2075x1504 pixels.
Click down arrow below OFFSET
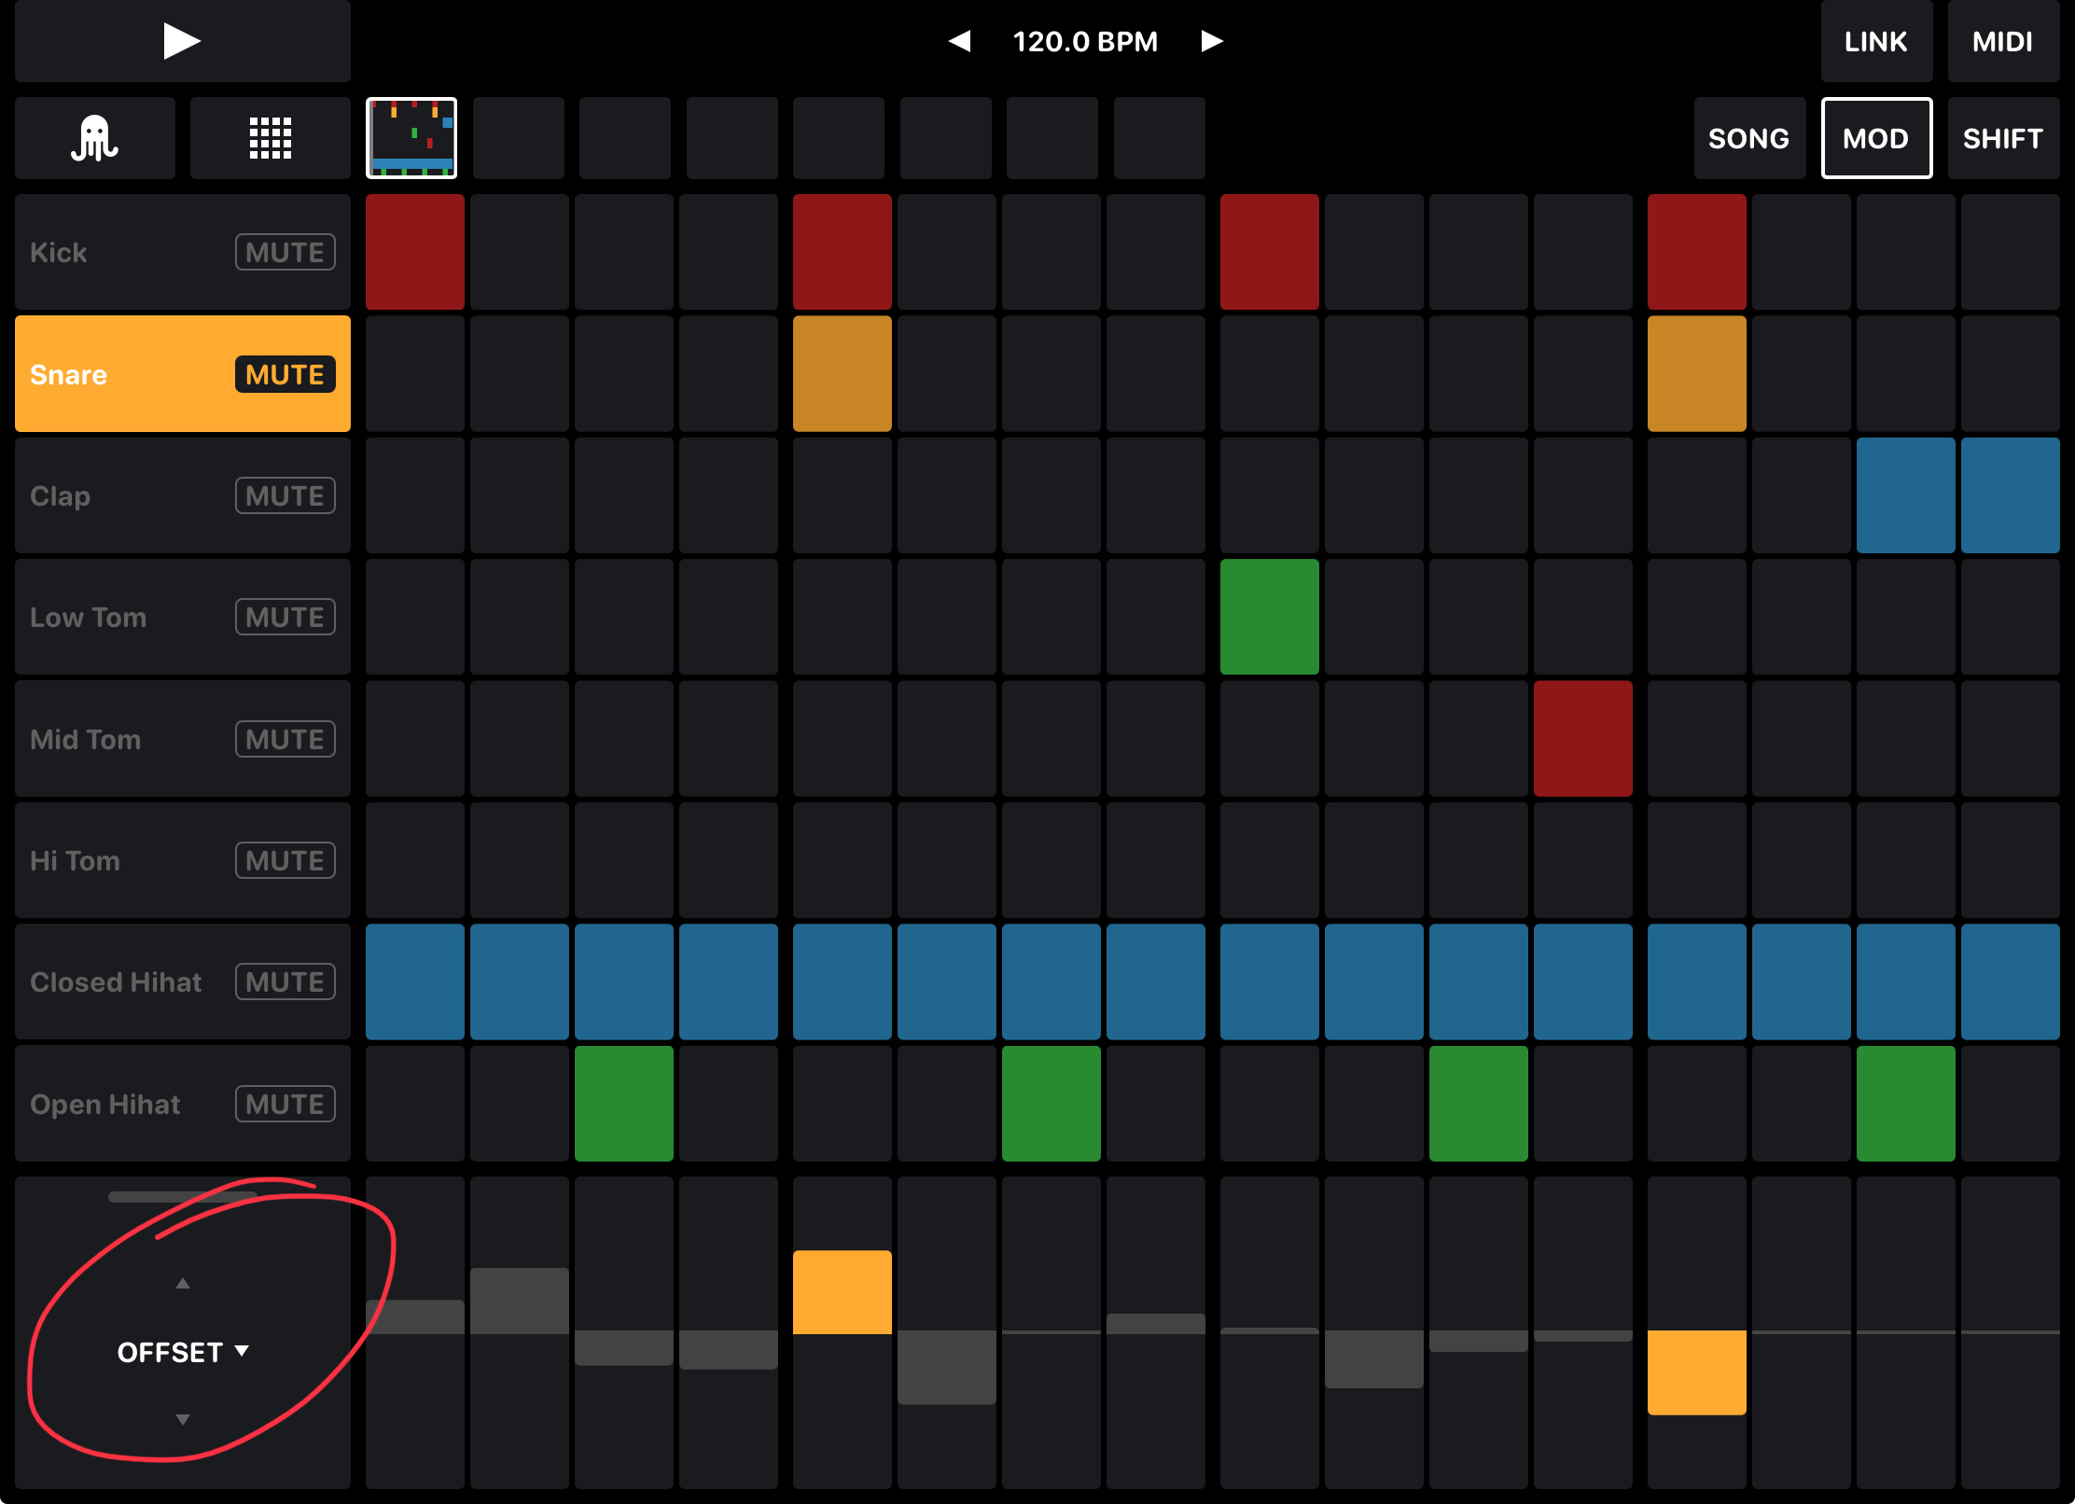click(x=183, y=1419)
